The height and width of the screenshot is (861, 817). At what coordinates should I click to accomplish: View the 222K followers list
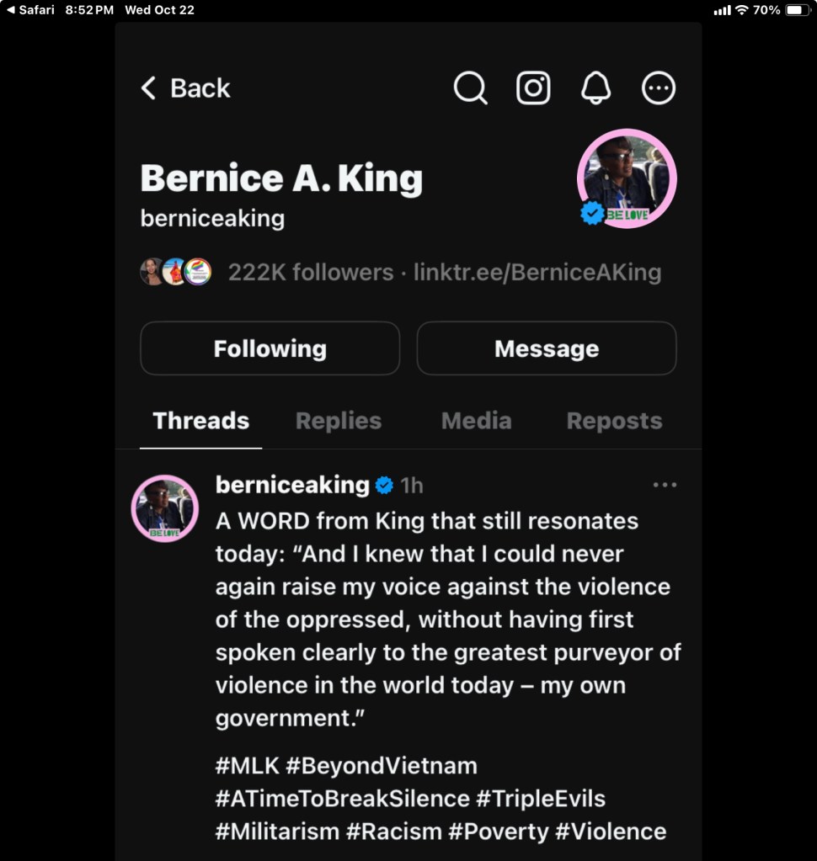tap(310, 273)
